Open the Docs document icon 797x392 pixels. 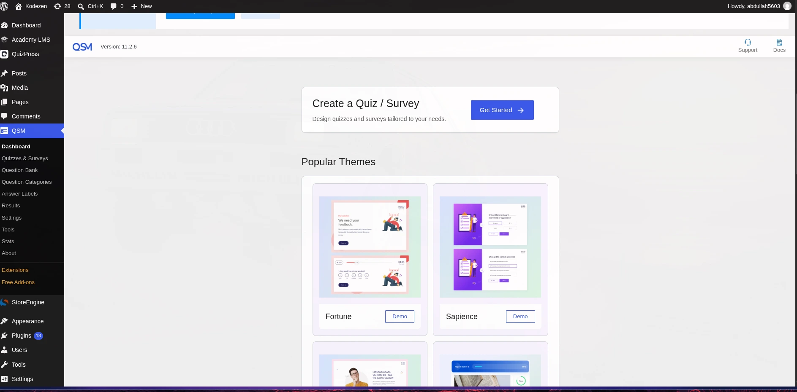pyautogui.click(x=779, y=42)
